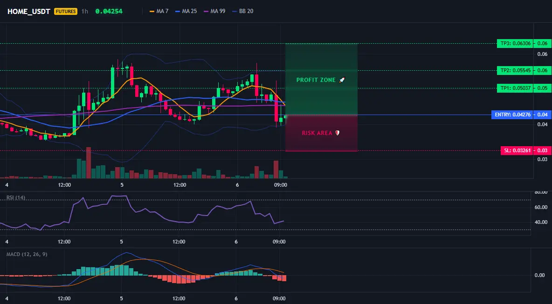This screenshot has width=552, height=304.
Task: Click the TP2: 0.05545 label
Action: tap(515, 70)
